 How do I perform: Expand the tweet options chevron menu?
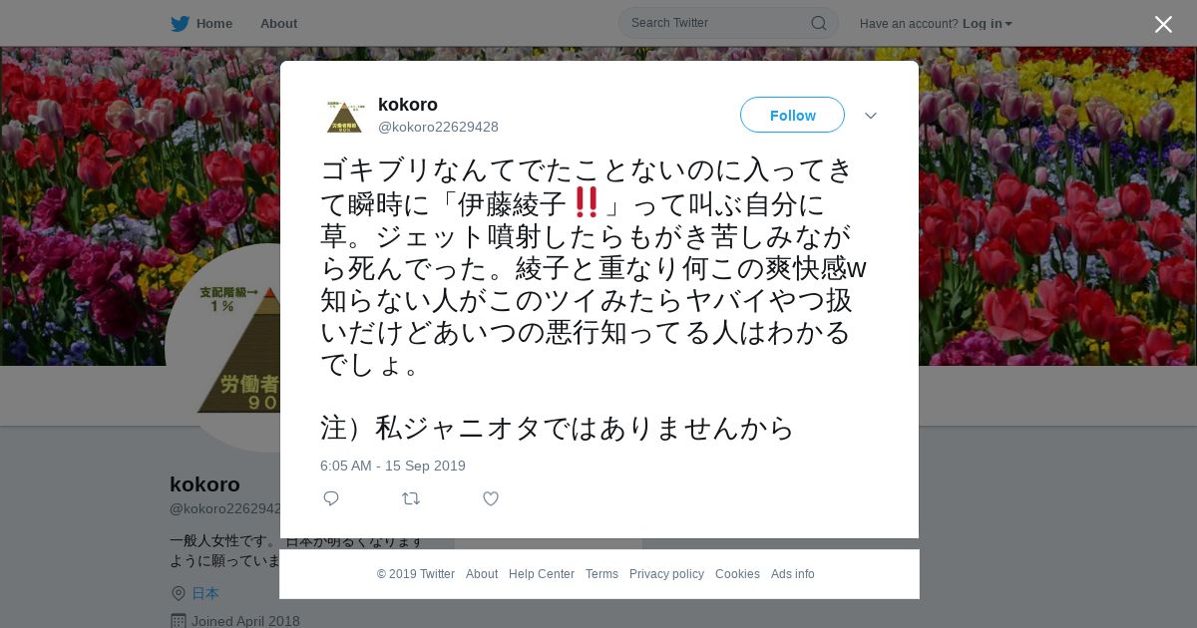(x=871, y=116)
